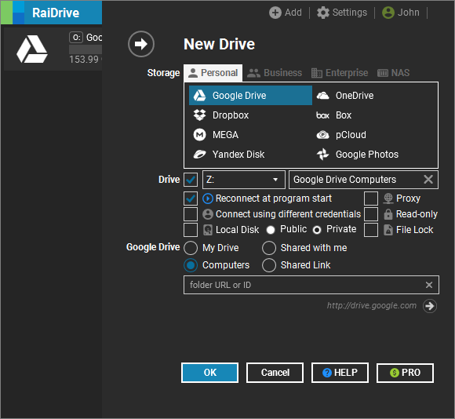Viewport: 455px width, 419px height.
Task: Click the File Lock document icon
Action: point(388,230)
